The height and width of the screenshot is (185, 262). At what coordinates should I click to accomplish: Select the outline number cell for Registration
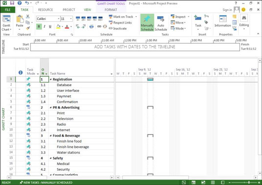(x=44, y=79)
